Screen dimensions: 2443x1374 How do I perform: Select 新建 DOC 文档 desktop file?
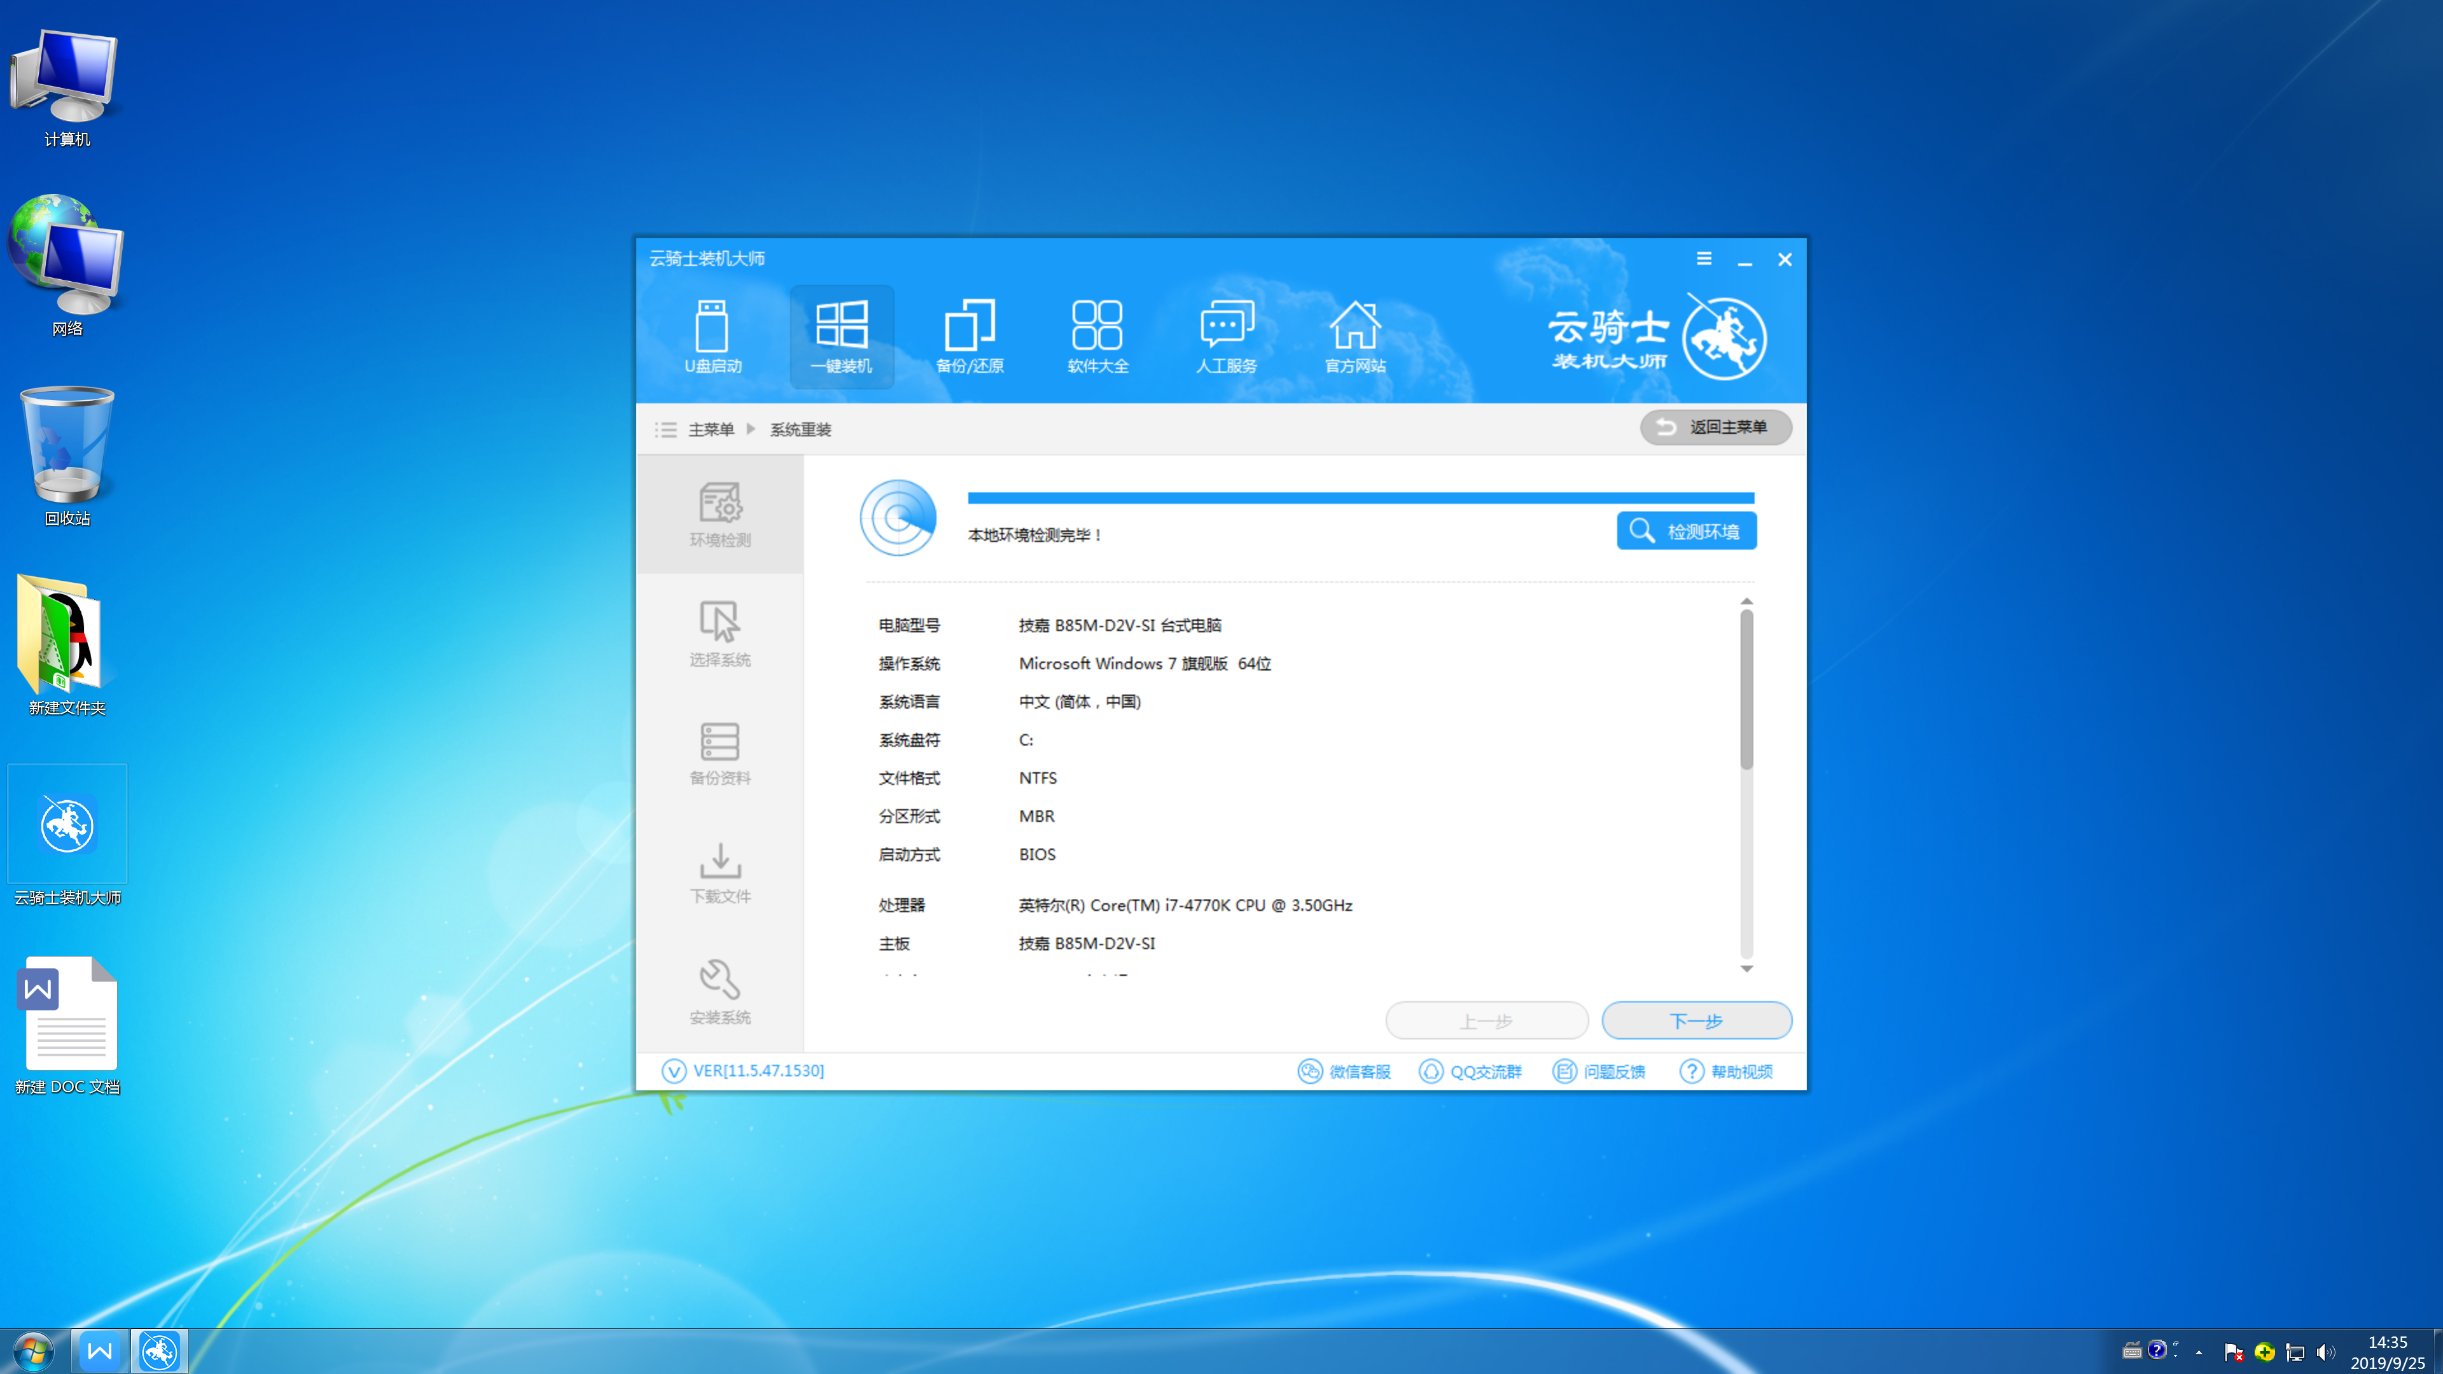pos(66,1026)
